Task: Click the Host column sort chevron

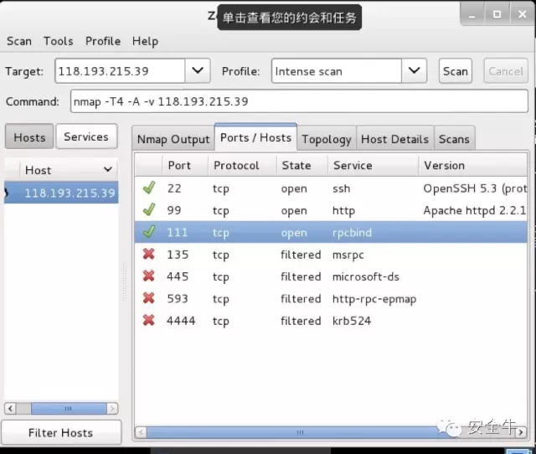Action: [108, 169]
